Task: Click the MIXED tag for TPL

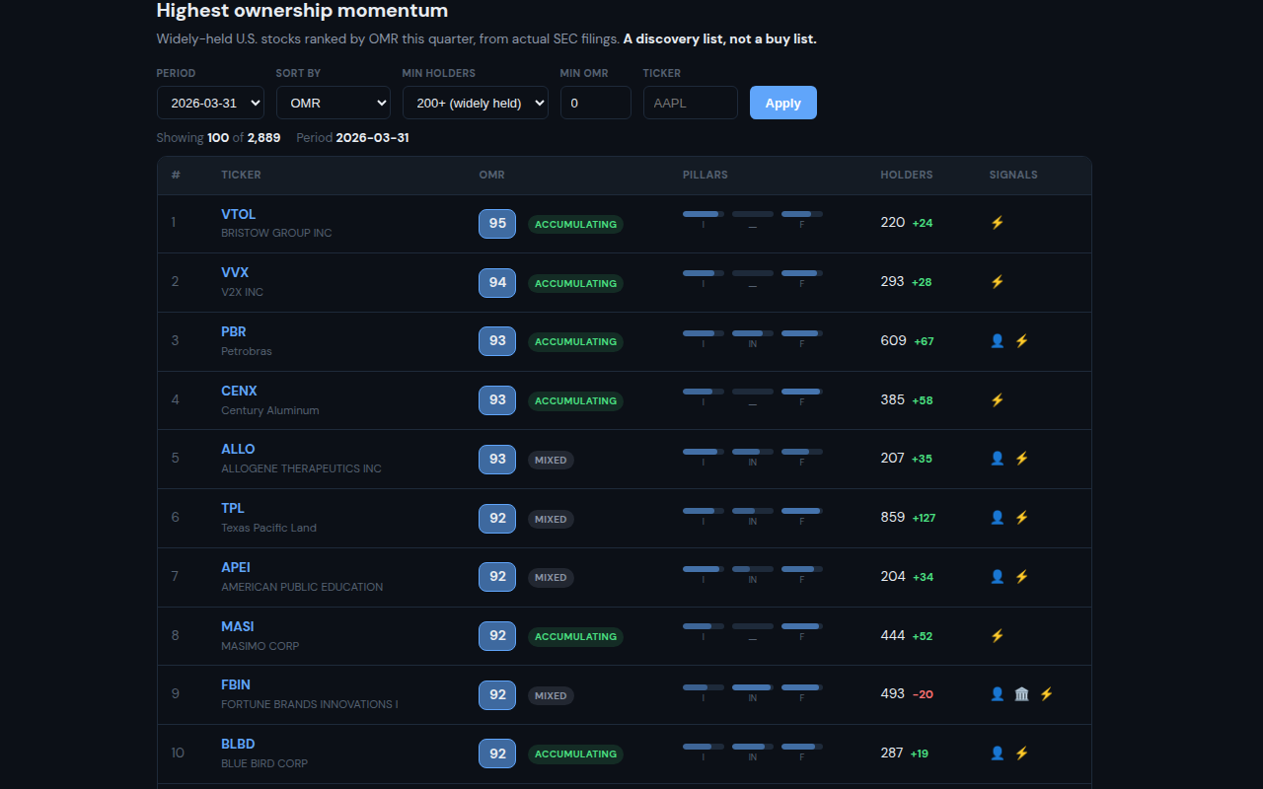Action: click(551, 519)
